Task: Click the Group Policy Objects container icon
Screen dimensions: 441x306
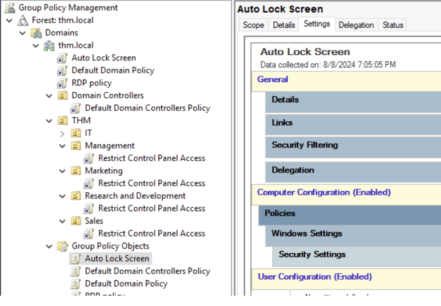Action: [x=63, y=246]
